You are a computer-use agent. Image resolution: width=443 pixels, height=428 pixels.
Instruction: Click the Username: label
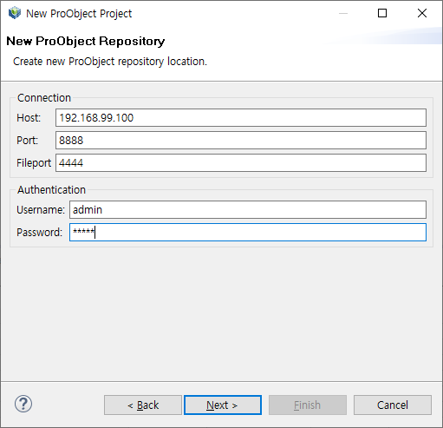(41, 210)
